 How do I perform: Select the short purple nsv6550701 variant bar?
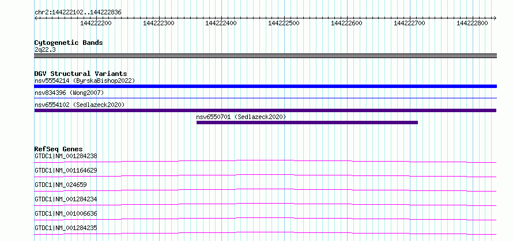[307, 123]
